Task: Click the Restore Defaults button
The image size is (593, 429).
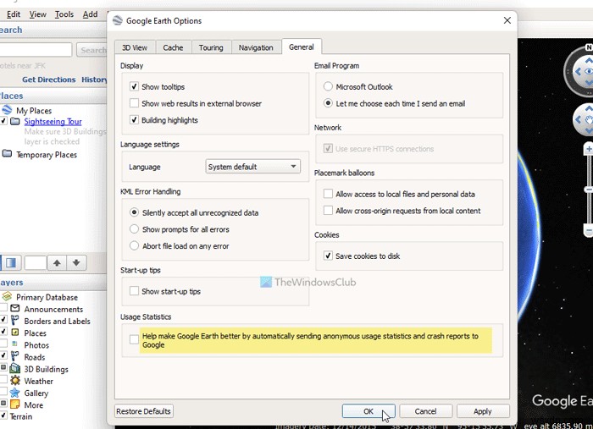Action: 144,411
